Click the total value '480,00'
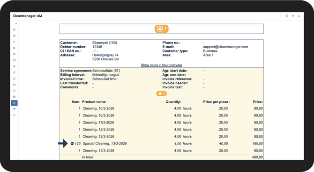Screen dimensions: 314x172 (x=257, y=157)
